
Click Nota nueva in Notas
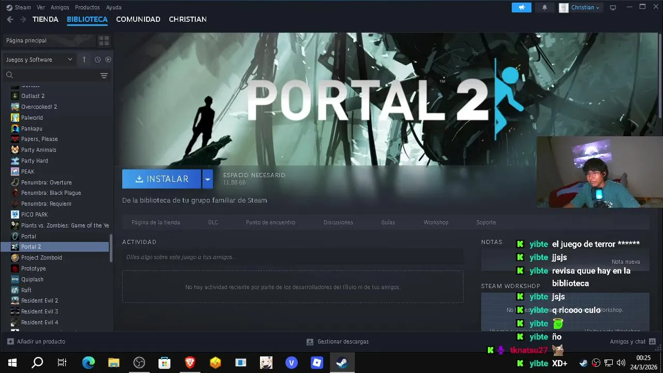coord(626,262)
